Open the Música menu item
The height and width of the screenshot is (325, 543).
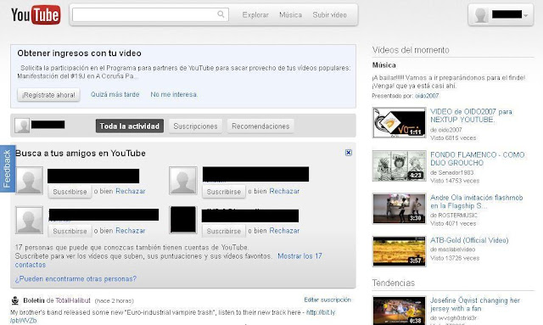coord(290,15)
